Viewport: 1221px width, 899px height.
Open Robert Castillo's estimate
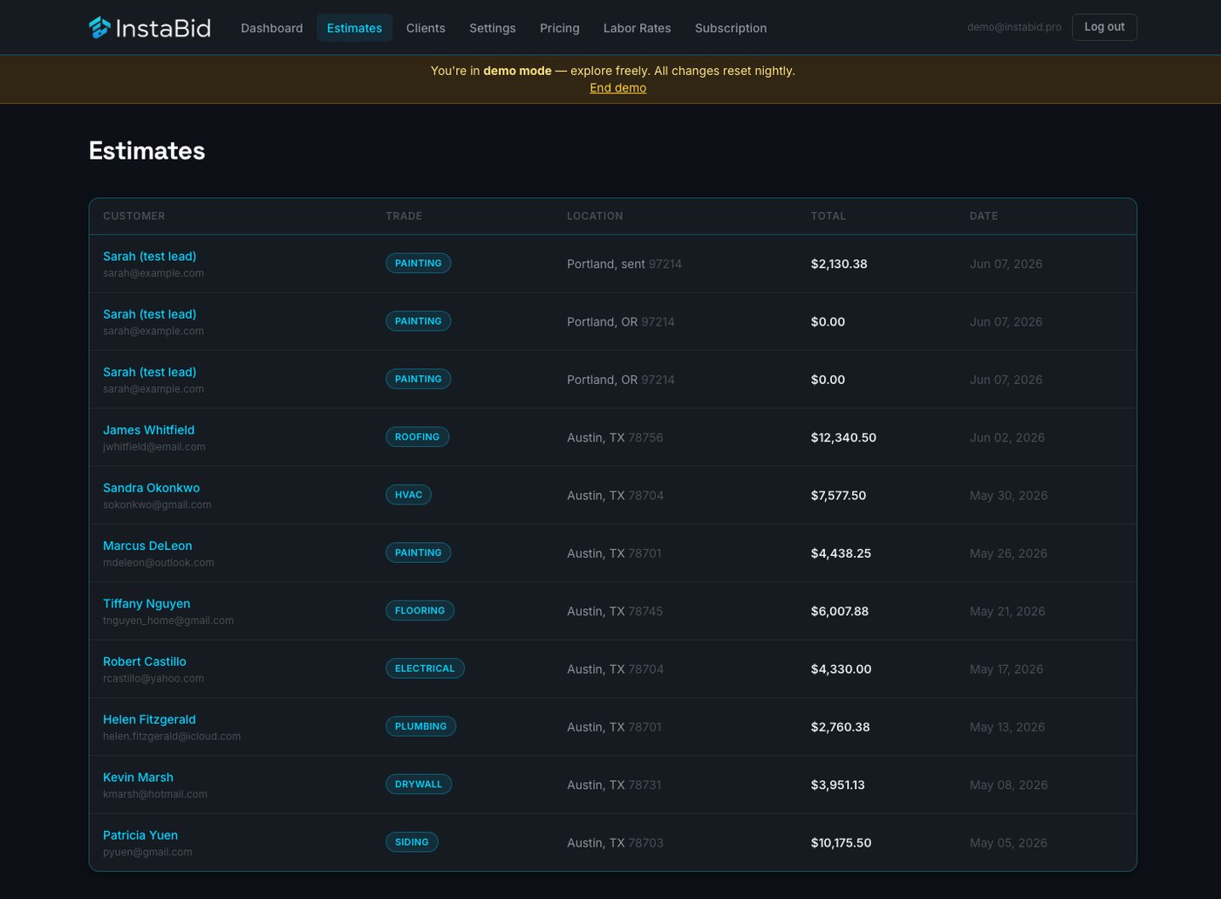tap(144, 661)
